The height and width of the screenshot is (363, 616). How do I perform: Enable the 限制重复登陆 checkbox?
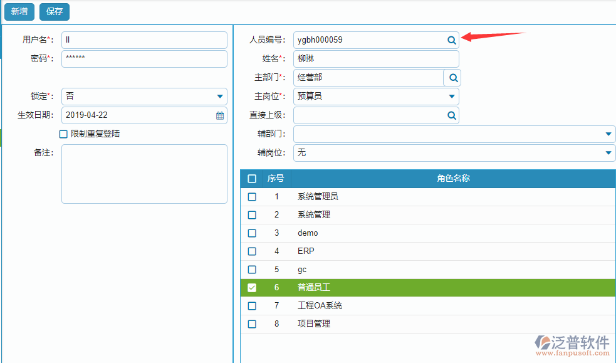[x=63, y=134]
